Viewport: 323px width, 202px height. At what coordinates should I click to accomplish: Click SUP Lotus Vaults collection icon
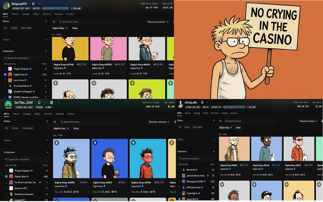(x=184, y=187)
